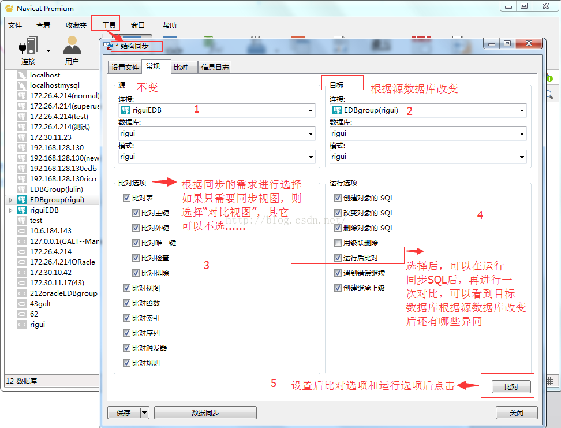Screen dimensions: 561x428
Task: Expand EDBgroup(rigui) tree node
Action: [x=10, y=200]
